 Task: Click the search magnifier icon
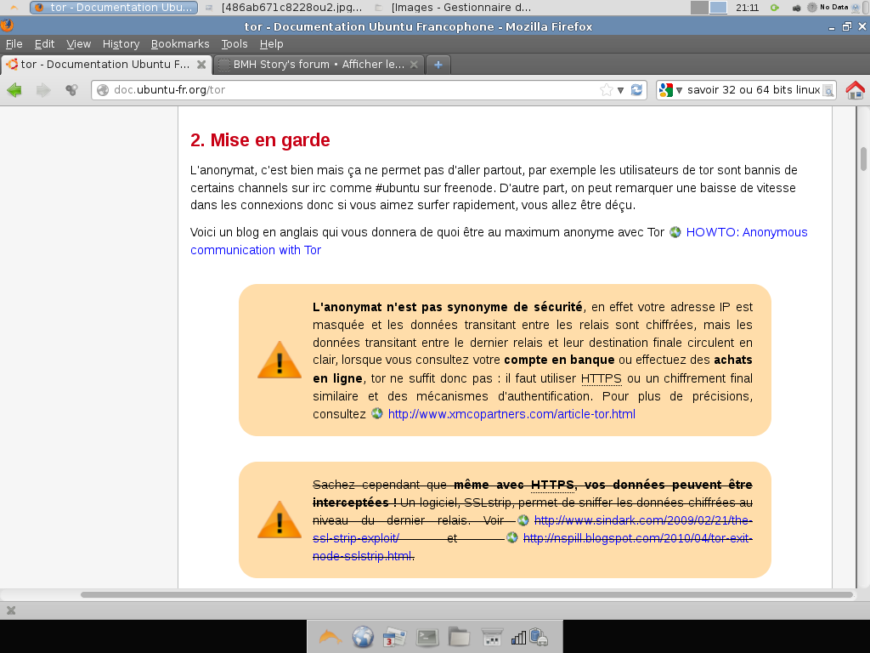828,90
